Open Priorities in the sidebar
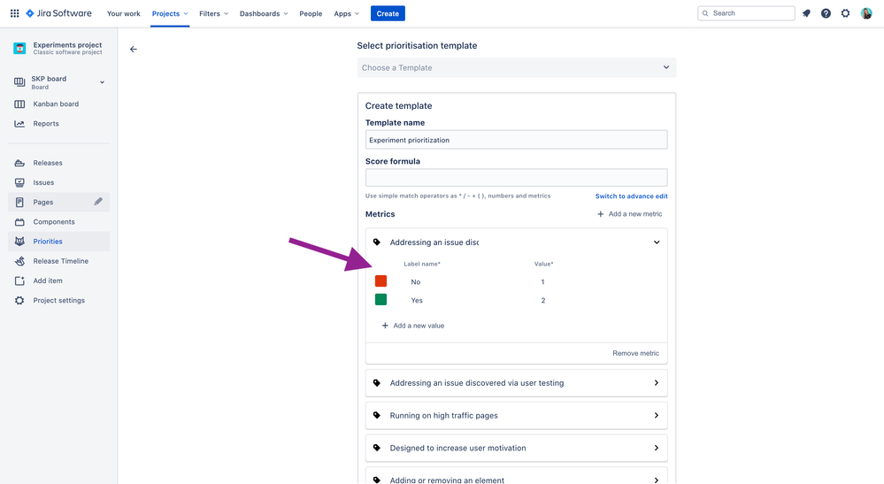The height and width of the screenshot is (484, 884). tap(58, 242)
